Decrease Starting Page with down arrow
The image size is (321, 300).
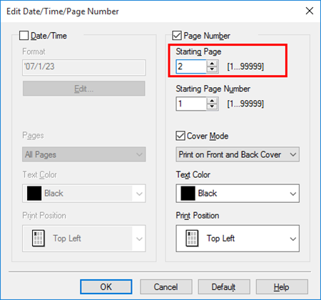(212, 69)
